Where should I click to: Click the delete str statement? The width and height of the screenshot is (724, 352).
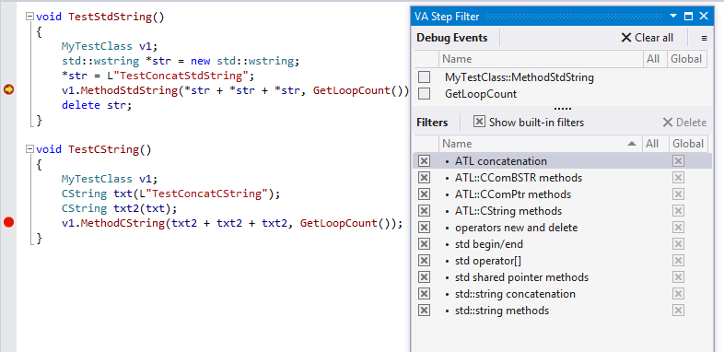coord(97,105)
